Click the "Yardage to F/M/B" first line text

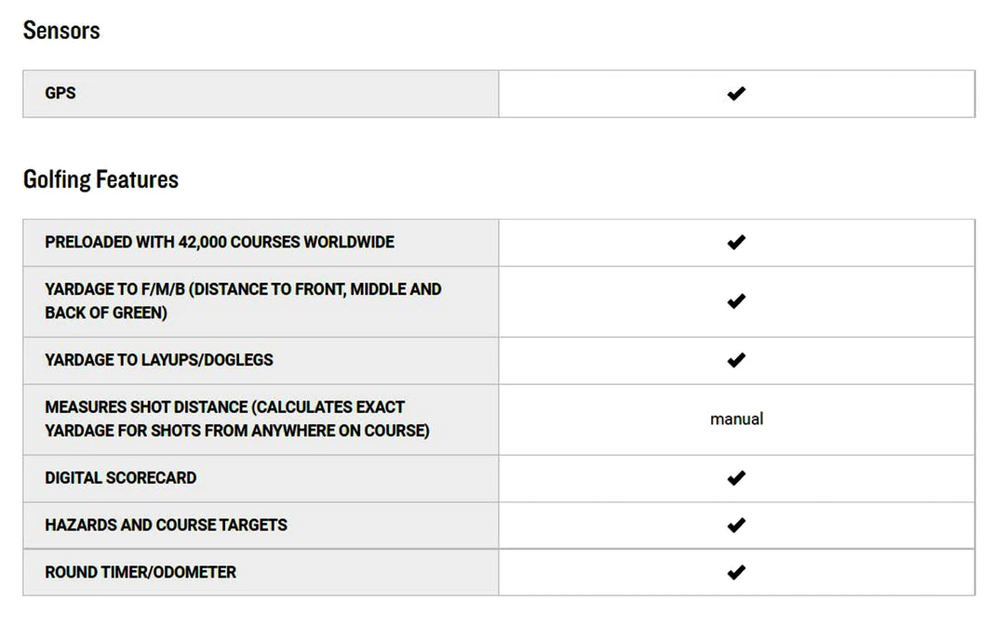[243, 289]
